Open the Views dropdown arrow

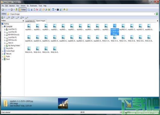coord(56,10)
